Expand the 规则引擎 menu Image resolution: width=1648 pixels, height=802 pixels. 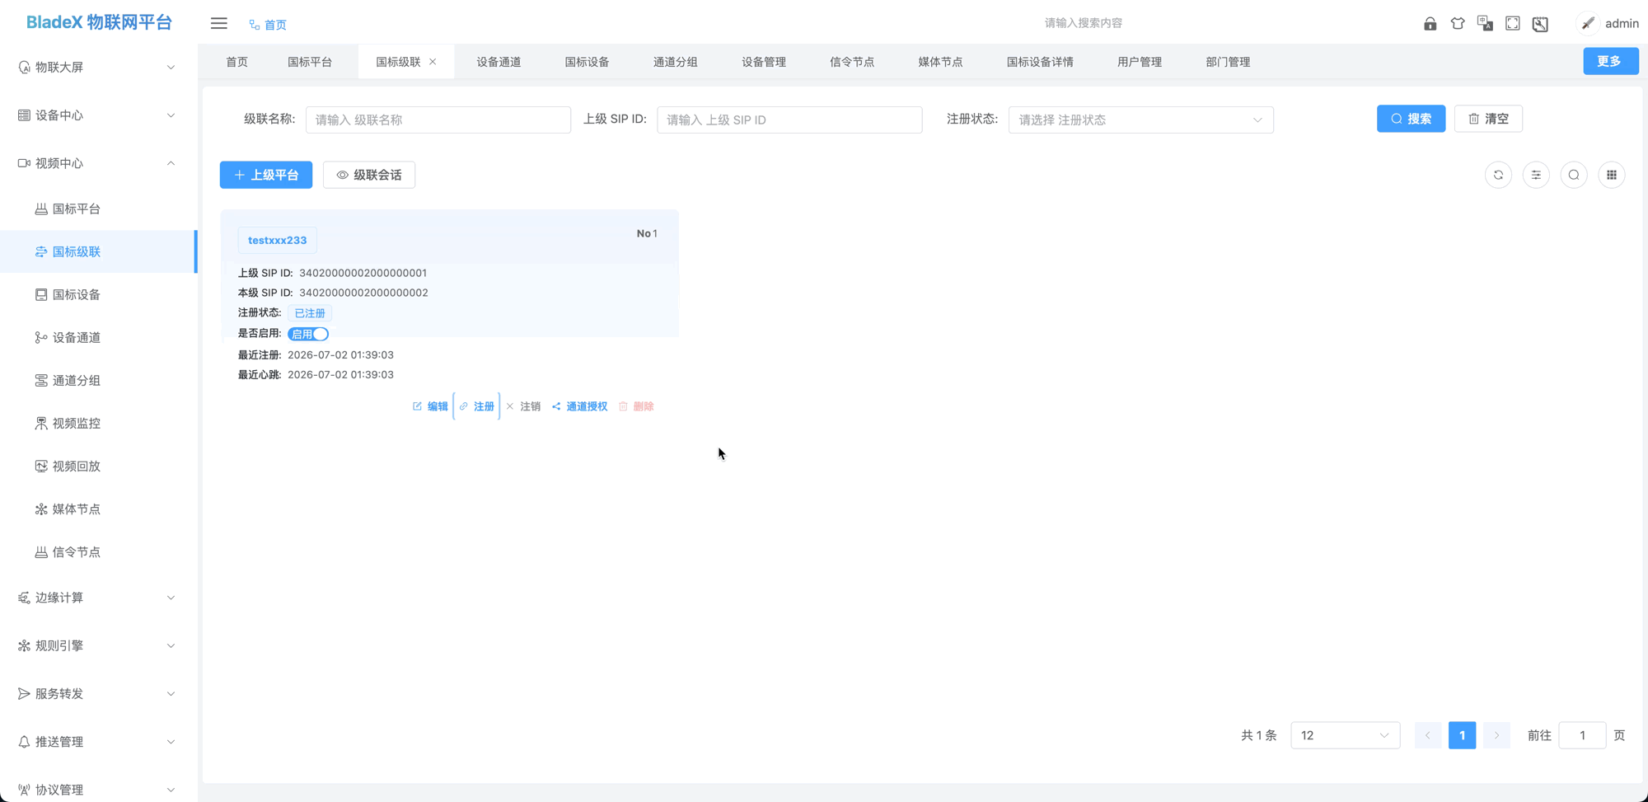click(99, 645)
